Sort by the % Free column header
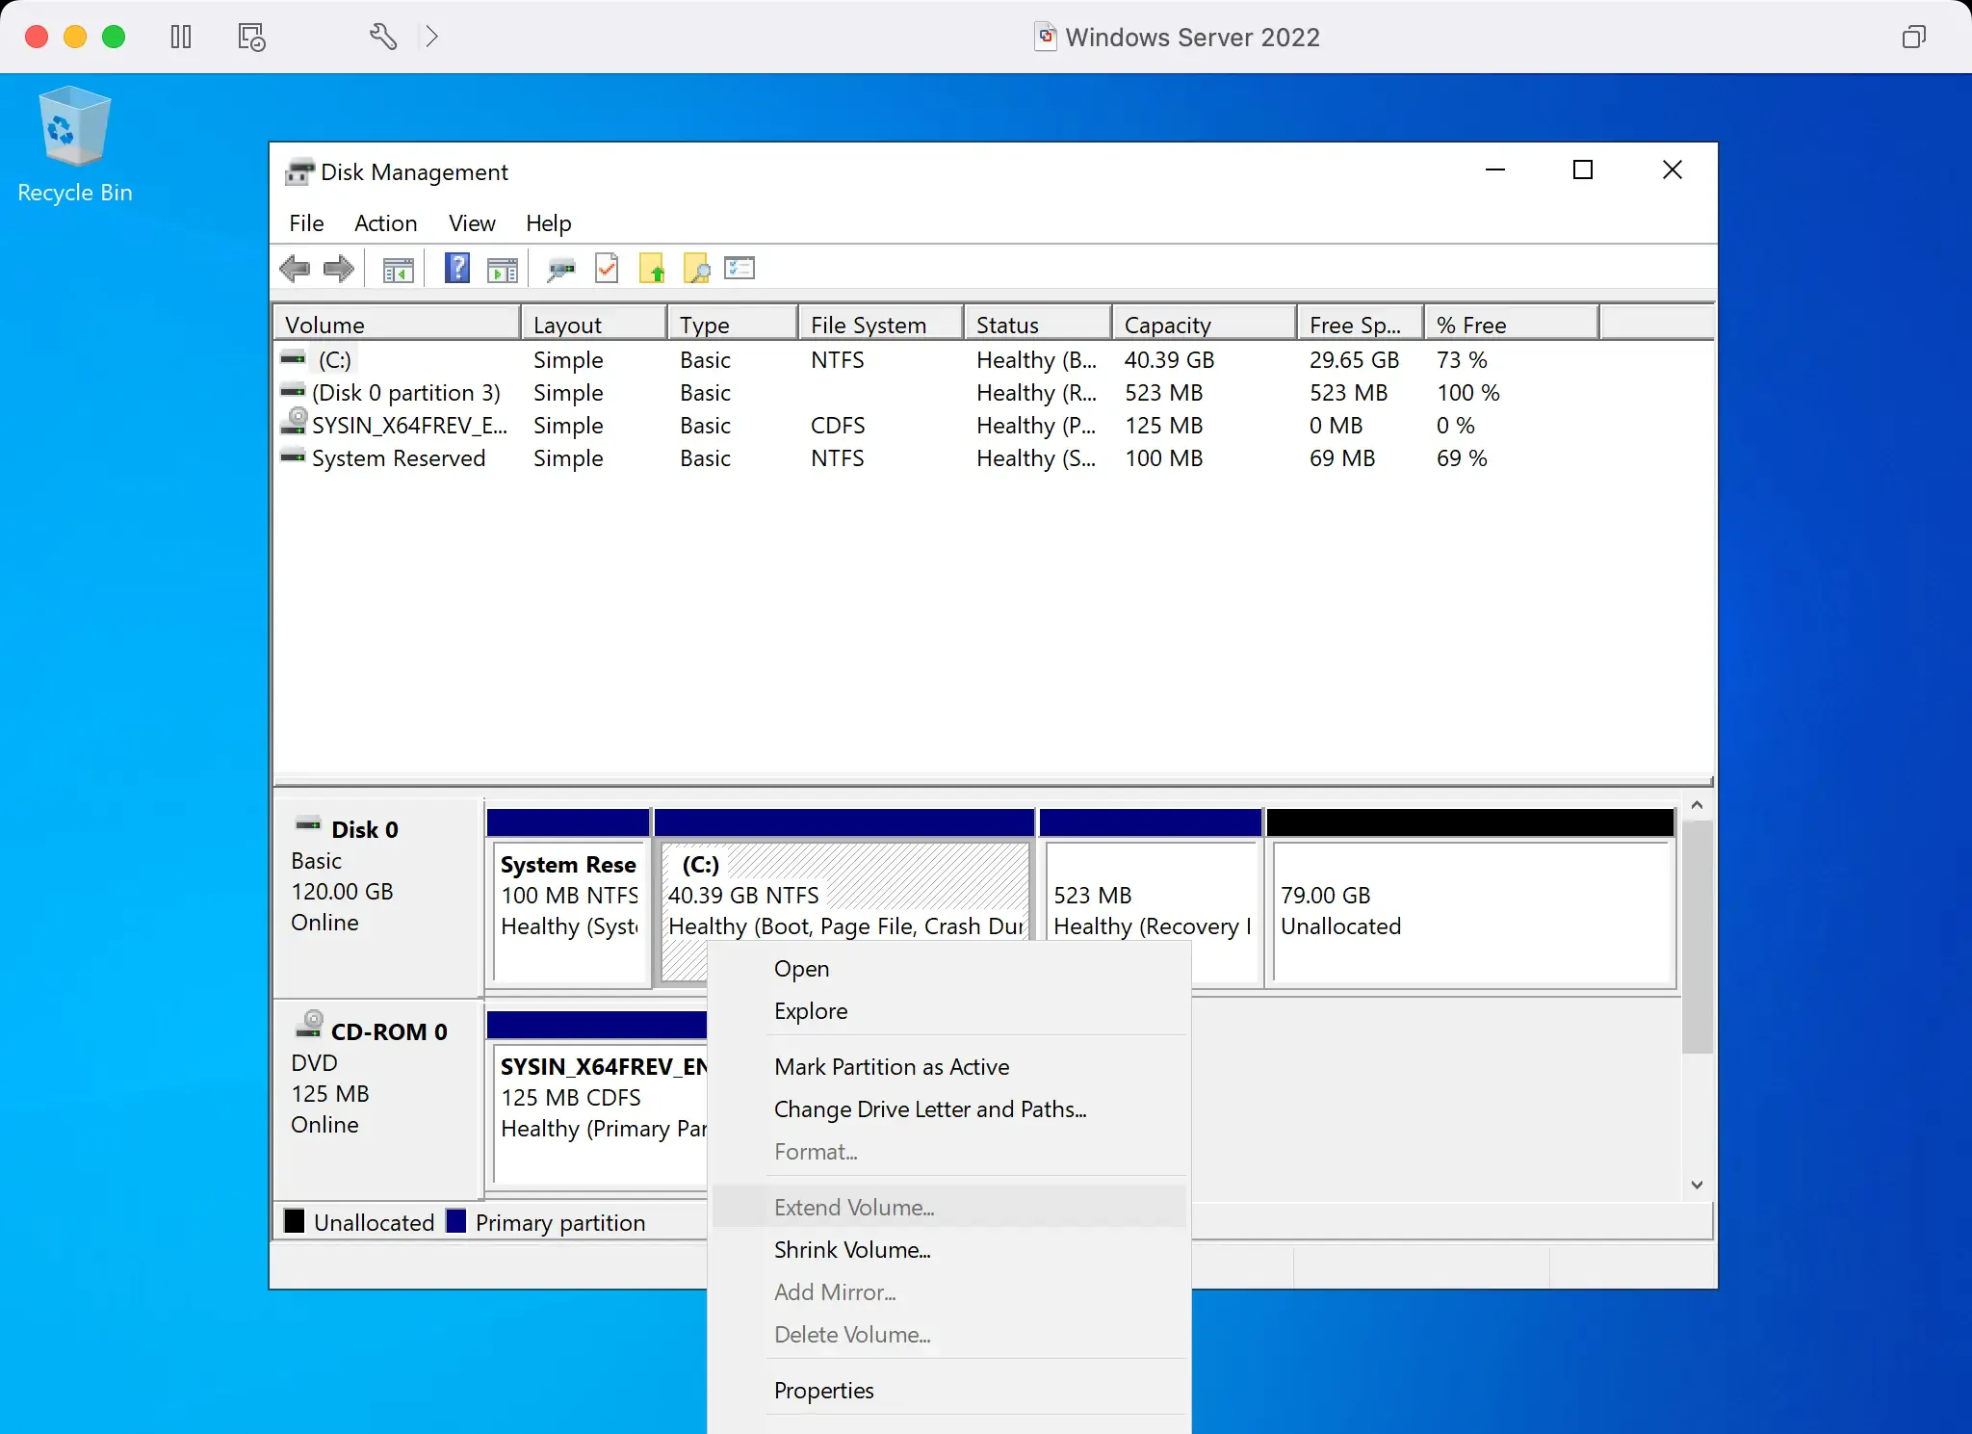The width and height of the screenshot is (1972, 1434). click(1512, 325)
